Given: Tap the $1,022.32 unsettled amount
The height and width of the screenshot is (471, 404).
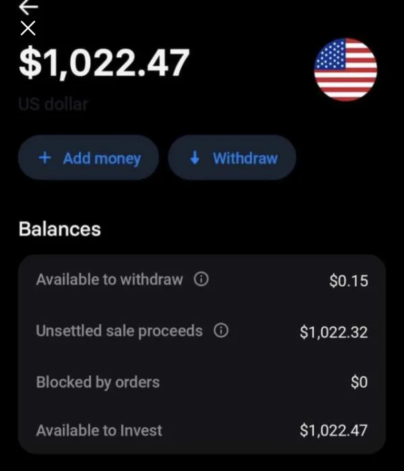Looking at the screenshot, I should pos(334,331).
